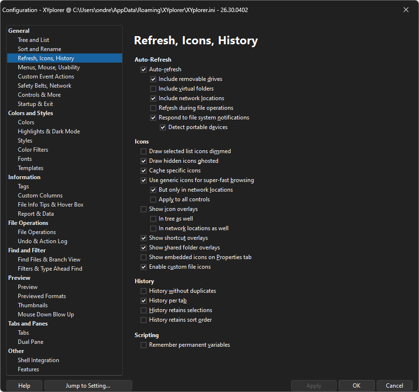Open File Info Tips & Hover Box

51,205
